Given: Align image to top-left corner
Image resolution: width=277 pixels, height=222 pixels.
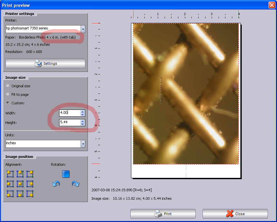Looking at the screenshot, I should (10, 174).
